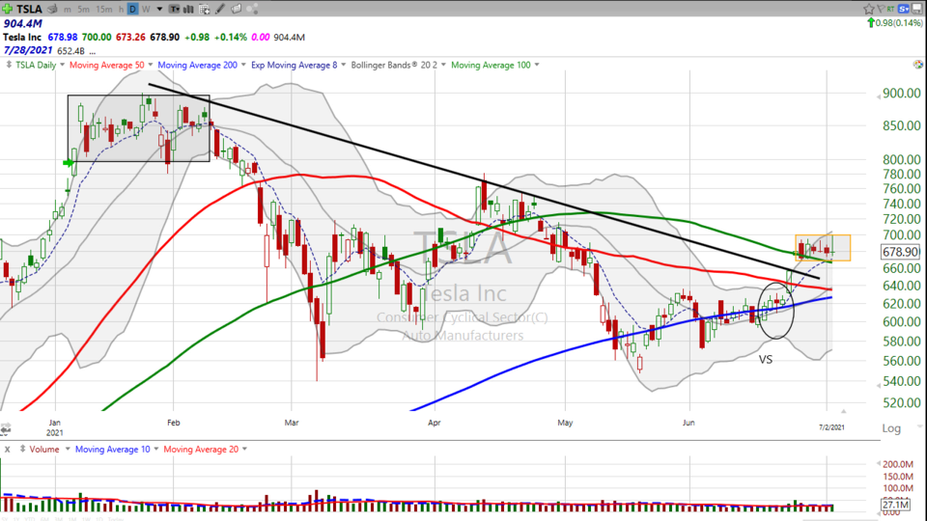Click the 904.4M value heading
This screenshot has height=521, width=927.
tap(22, 23)
